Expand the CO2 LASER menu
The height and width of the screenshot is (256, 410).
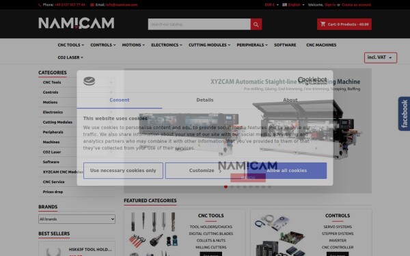coord(70,57)
